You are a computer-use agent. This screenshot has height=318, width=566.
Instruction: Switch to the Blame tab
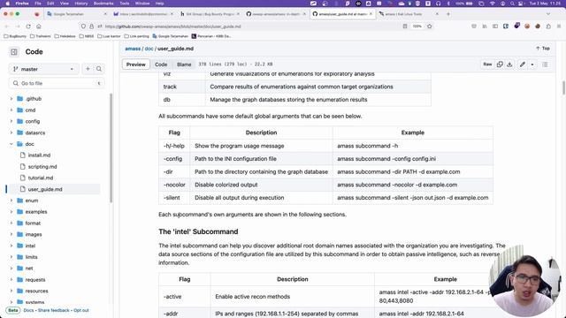pyautogui.click(x=184, y=64)
